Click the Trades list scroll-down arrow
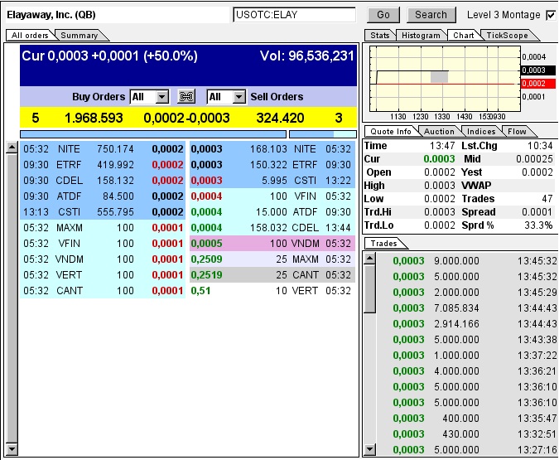The image size is (559, 460). pyautogui.click(x=369, y=449)
